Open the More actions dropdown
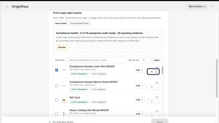The width and height of the screenshot is (219, 123). point(197,7)
